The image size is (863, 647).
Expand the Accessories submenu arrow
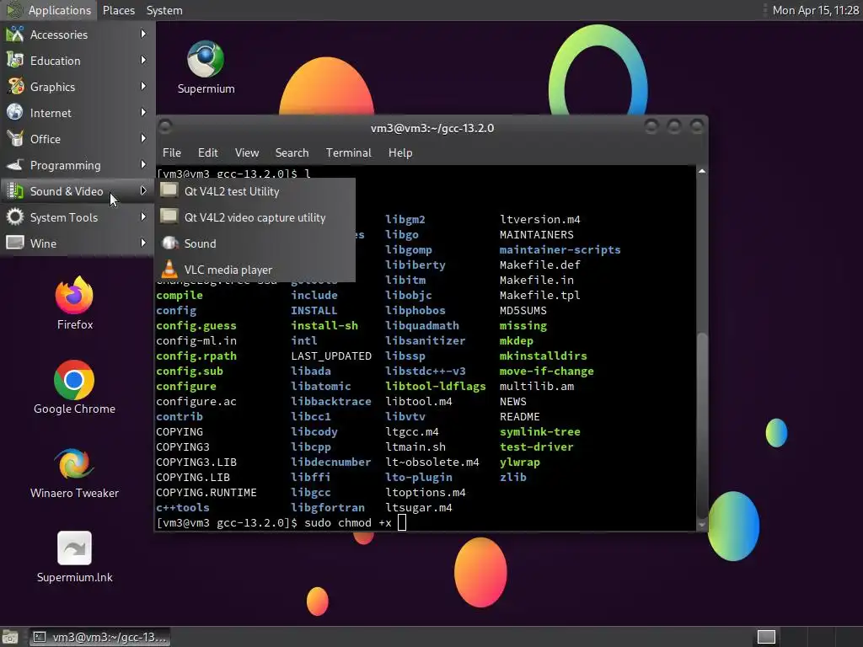pos(143,34)
